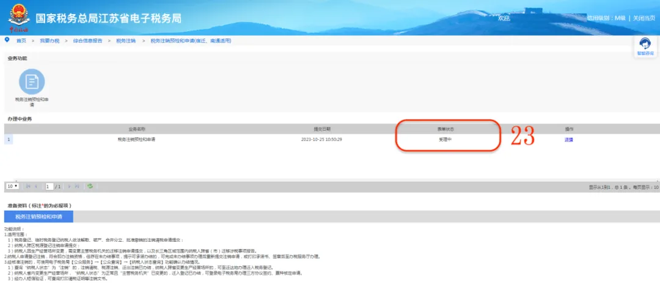This screenshot has height=298, width=660.
Task: Go to next page arrow
Action: pos(70,186)
